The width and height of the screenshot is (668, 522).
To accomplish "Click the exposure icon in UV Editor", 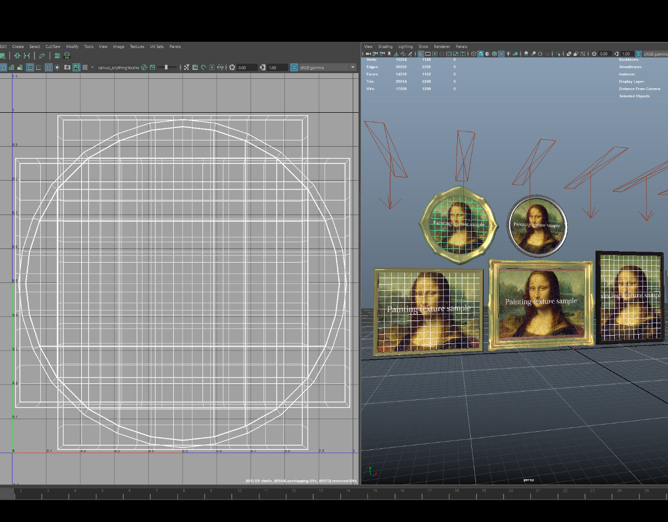I will point(232,67).
